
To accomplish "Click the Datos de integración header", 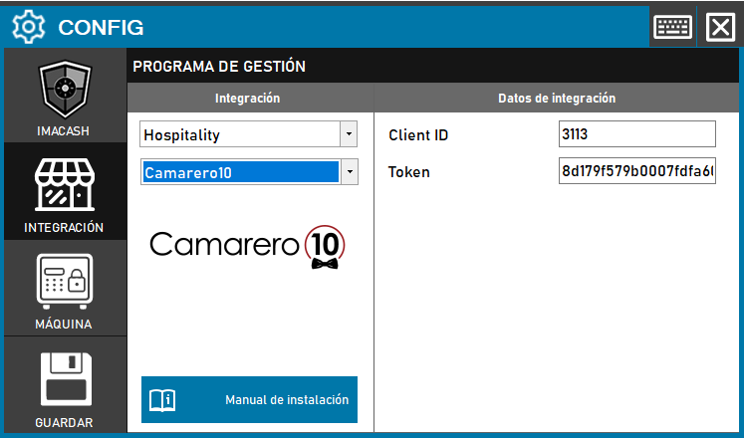I will [556, 99].
